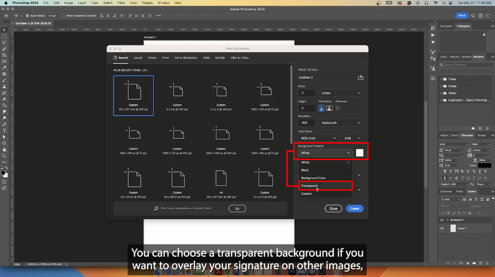The width and height of the screenshot is (495, 277).
Task: Open the Background Contents White dropdown
Action: (x=325, y=153)
